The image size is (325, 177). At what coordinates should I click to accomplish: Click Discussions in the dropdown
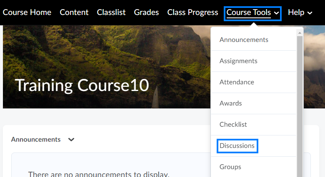tap(237, 146)
